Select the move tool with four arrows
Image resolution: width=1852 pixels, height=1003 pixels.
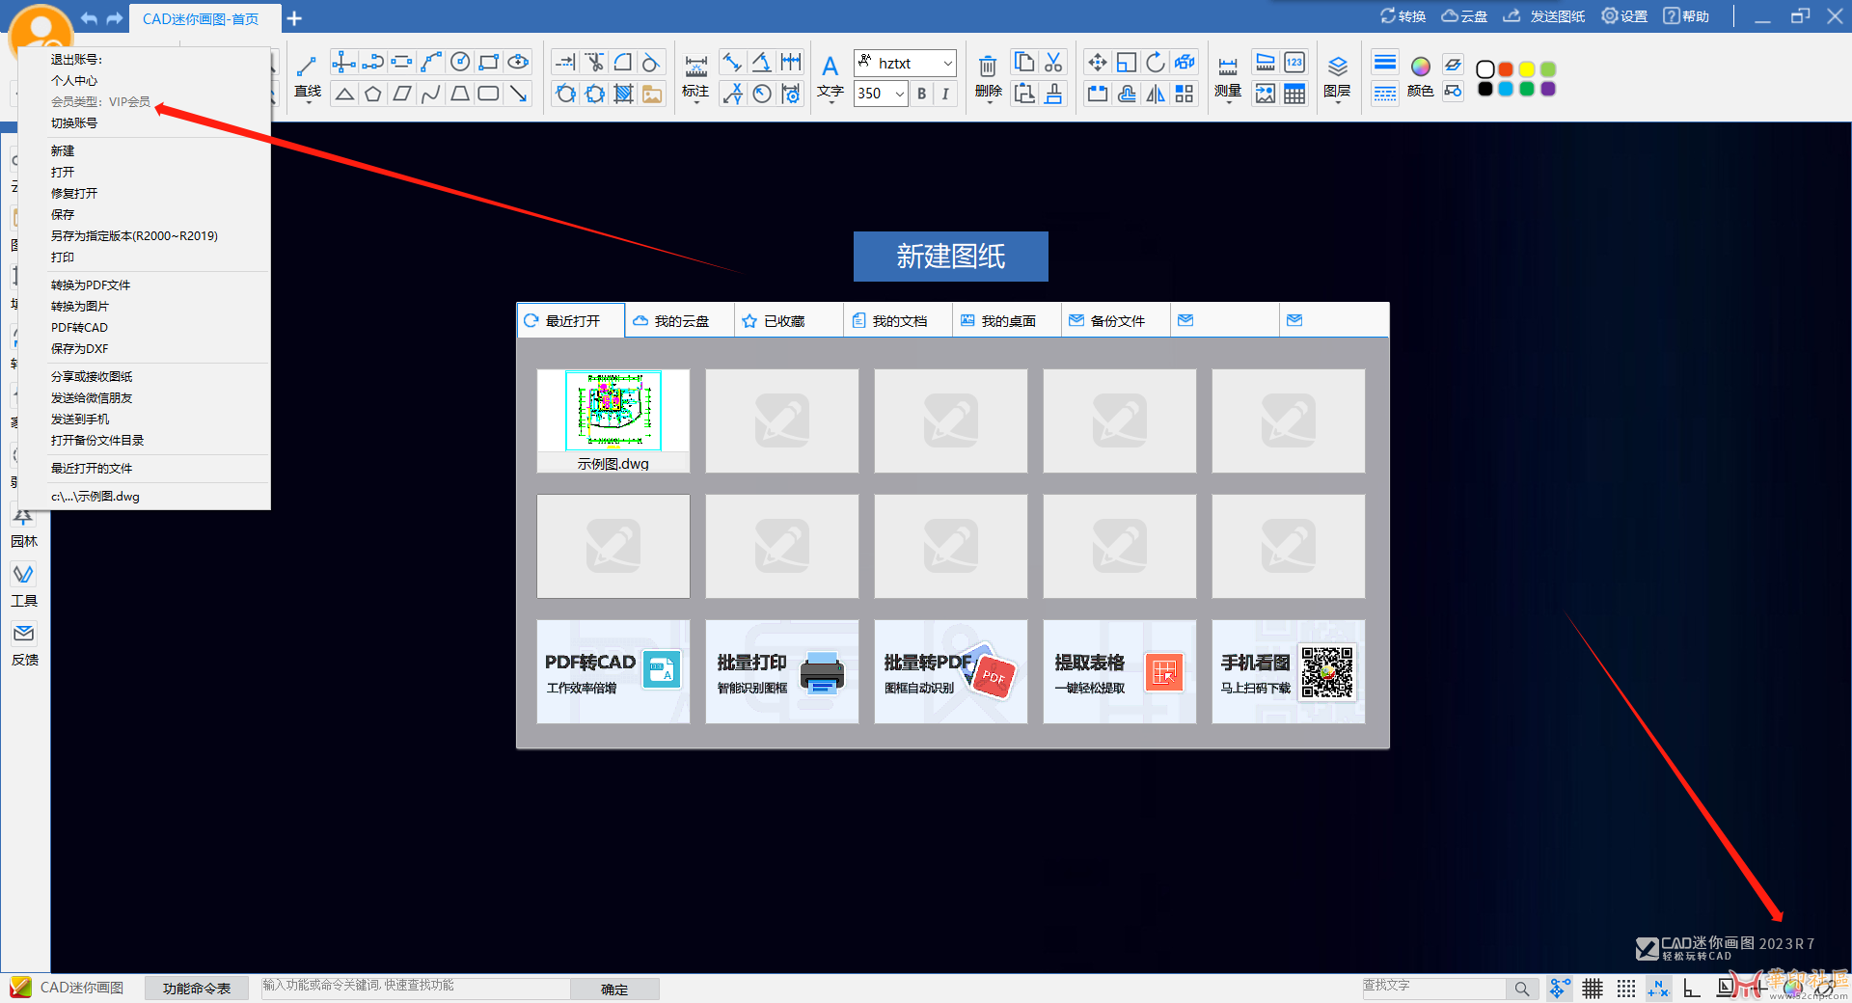click(1097, 63)
